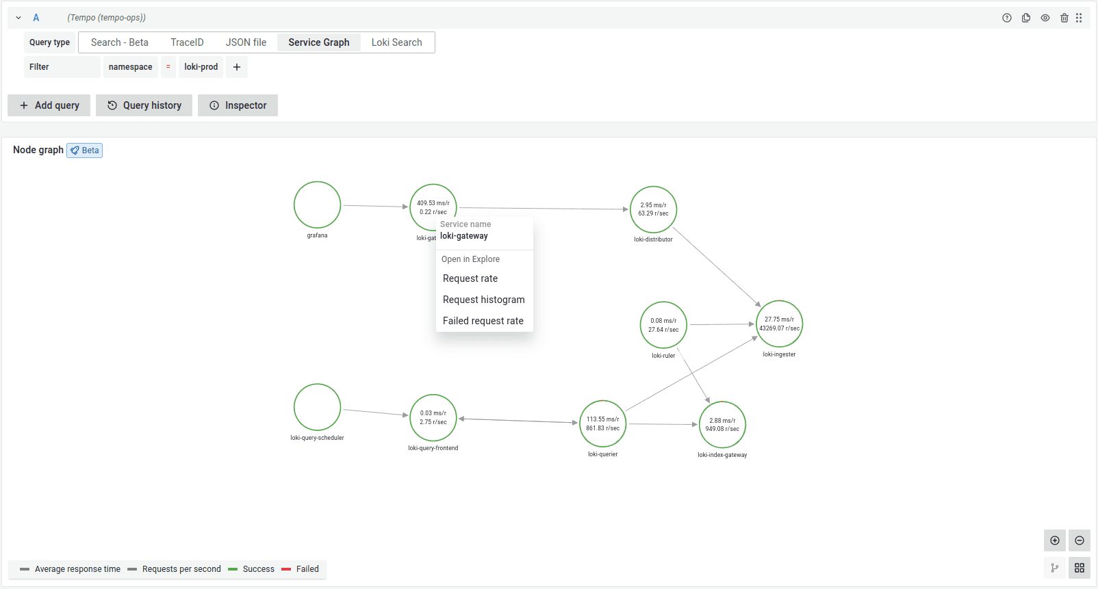Collapse query row A with the chevron

click(18, 18)
